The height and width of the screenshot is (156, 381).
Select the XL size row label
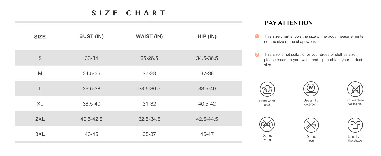40,104
